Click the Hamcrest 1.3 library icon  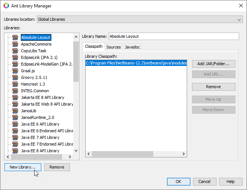click(15, 84)
